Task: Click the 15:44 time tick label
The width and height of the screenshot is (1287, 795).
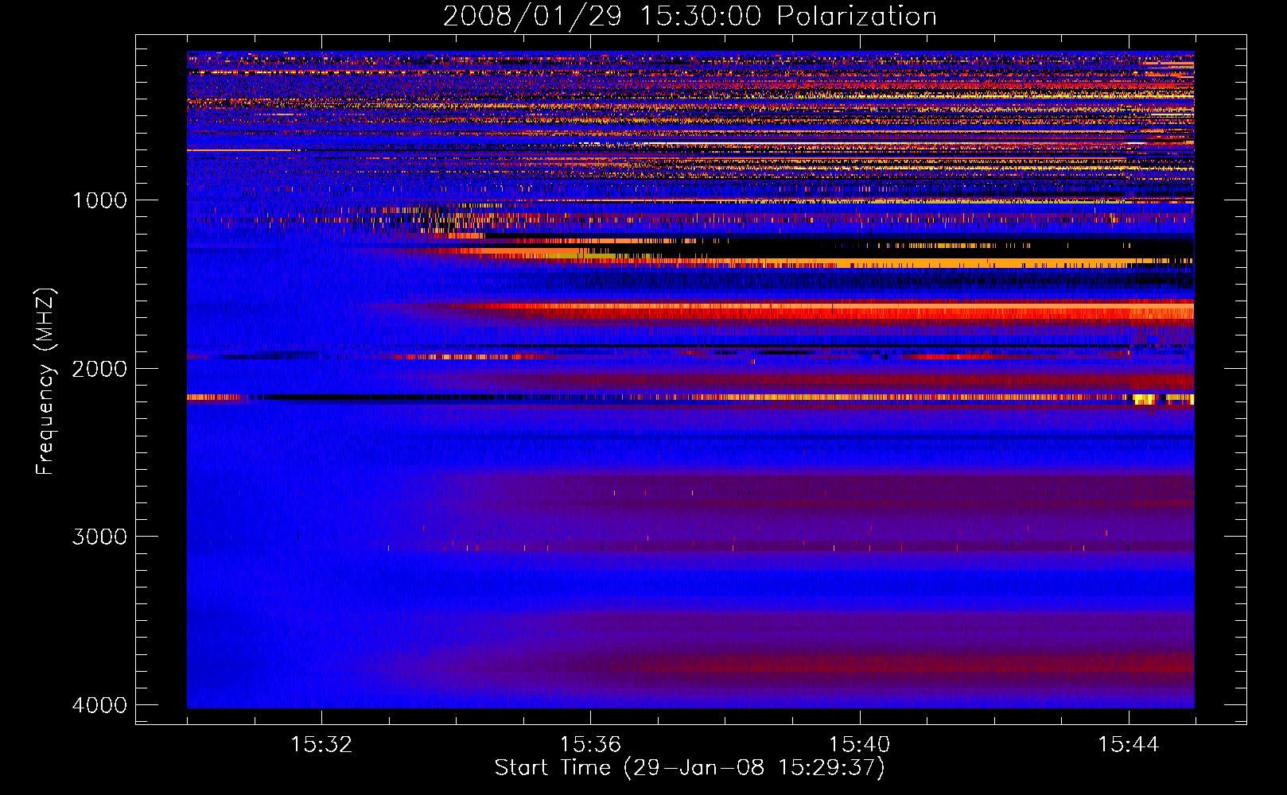Action: tap(1128, 744)
